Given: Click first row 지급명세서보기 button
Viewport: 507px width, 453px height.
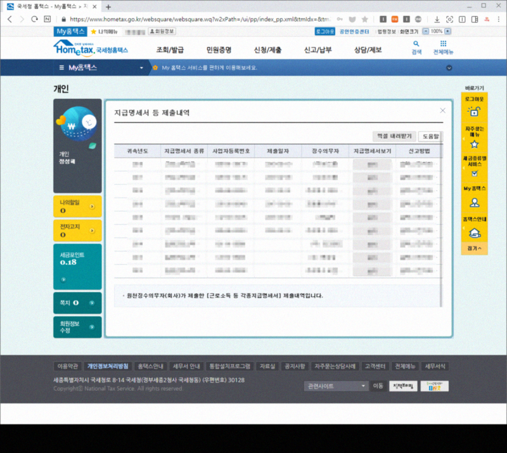Looking at the screenshot, I should (x=372, y=165).
